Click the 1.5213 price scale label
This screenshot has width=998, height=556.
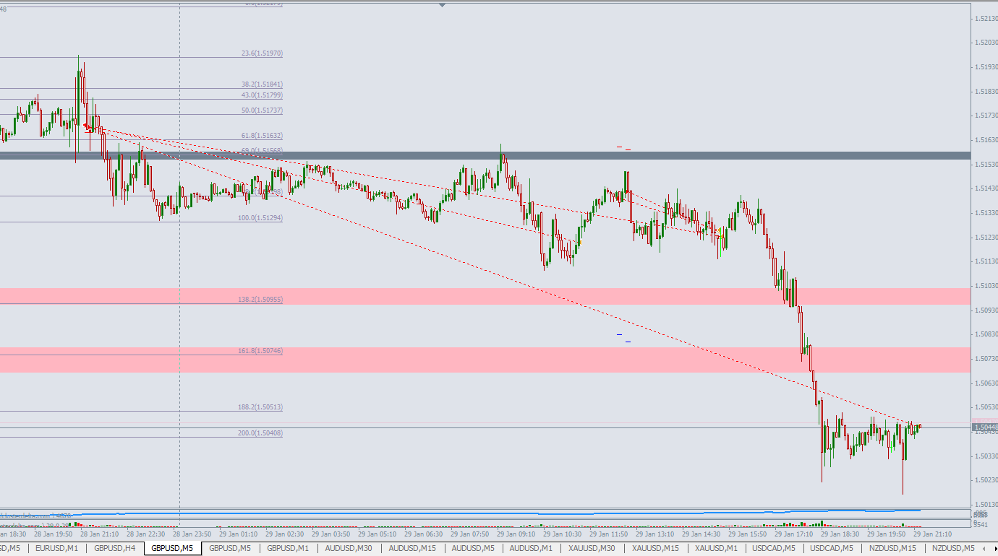click(x=986, y=19)
